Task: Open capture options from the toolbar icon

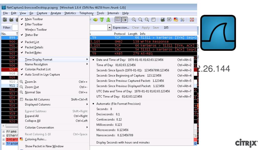Action: (x=11, y=20)
